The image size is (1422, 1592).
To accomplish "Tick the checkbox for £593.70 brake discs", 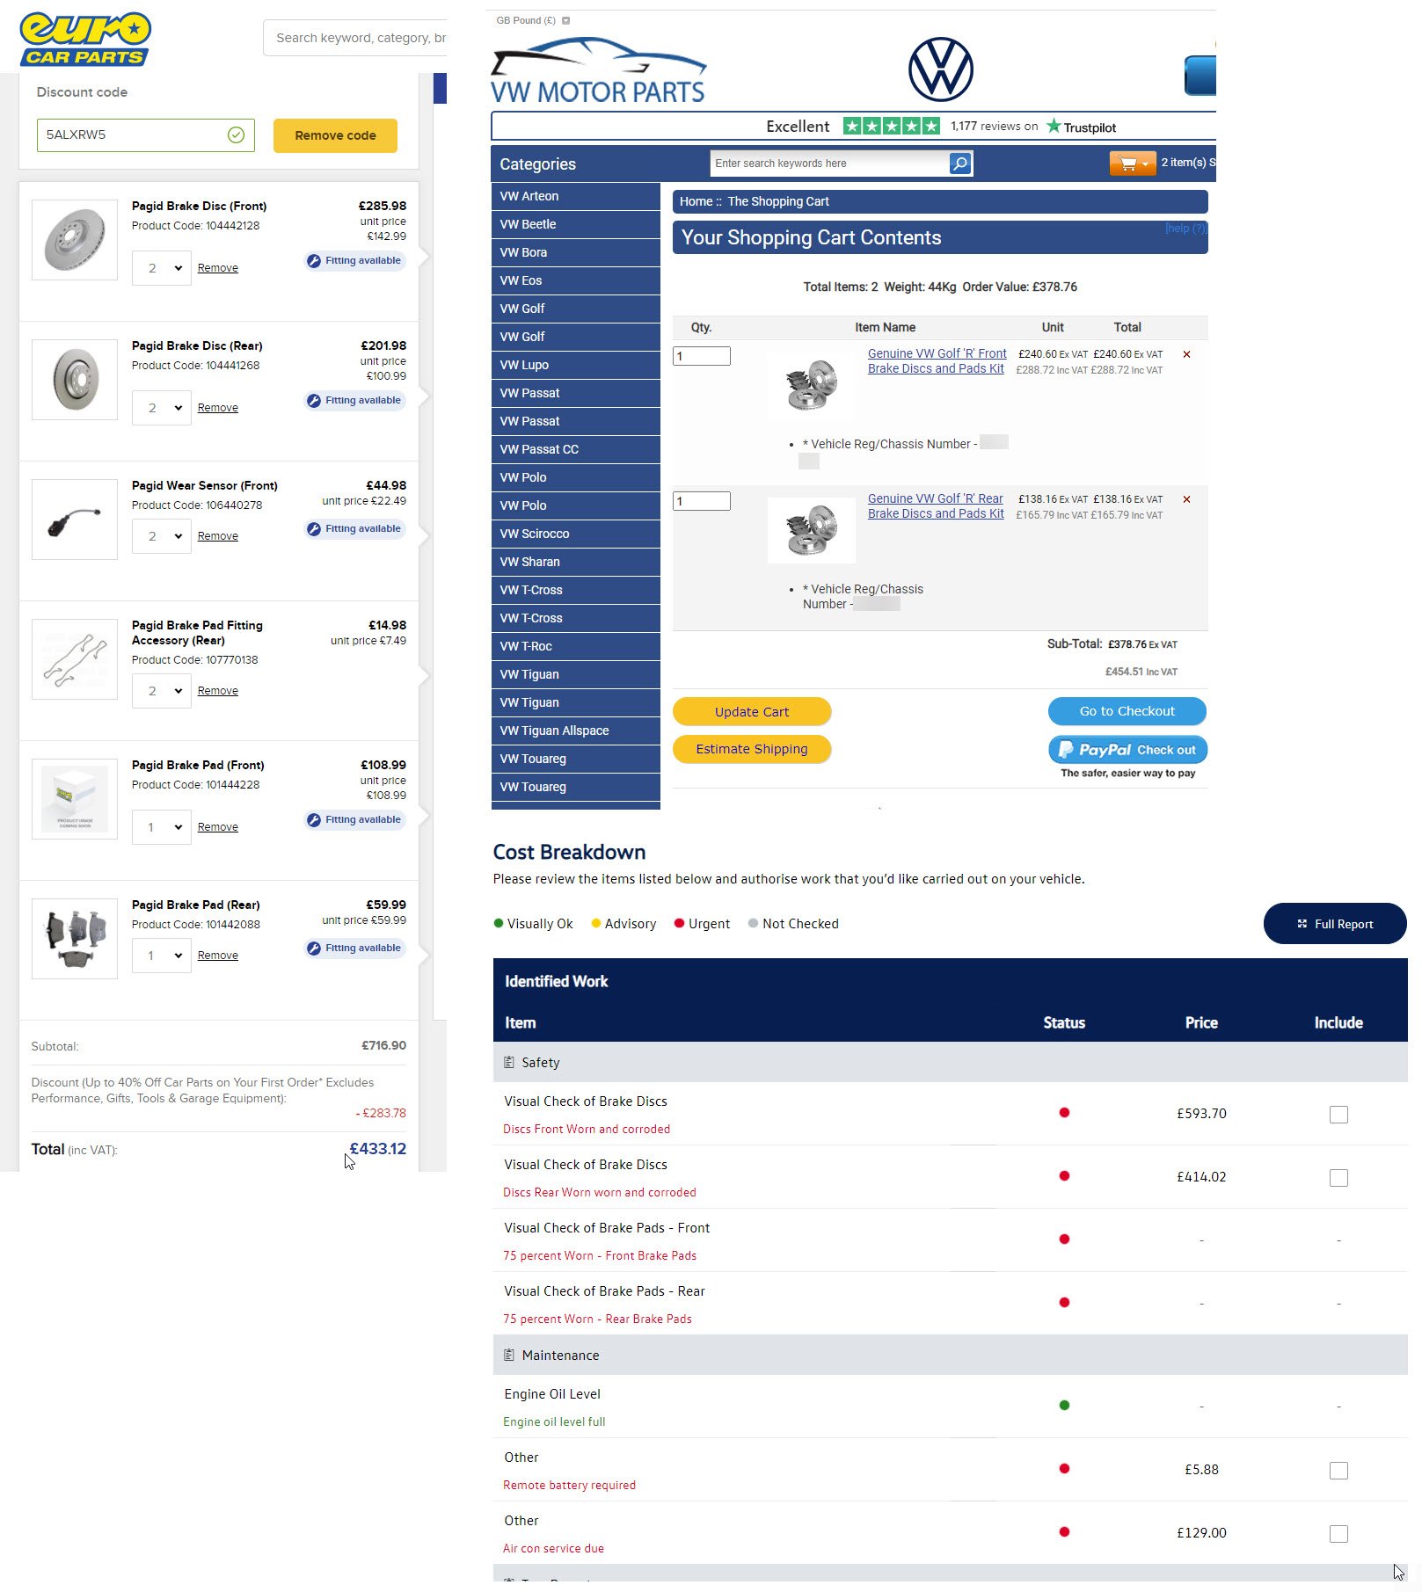I will pos(1338,1114).
